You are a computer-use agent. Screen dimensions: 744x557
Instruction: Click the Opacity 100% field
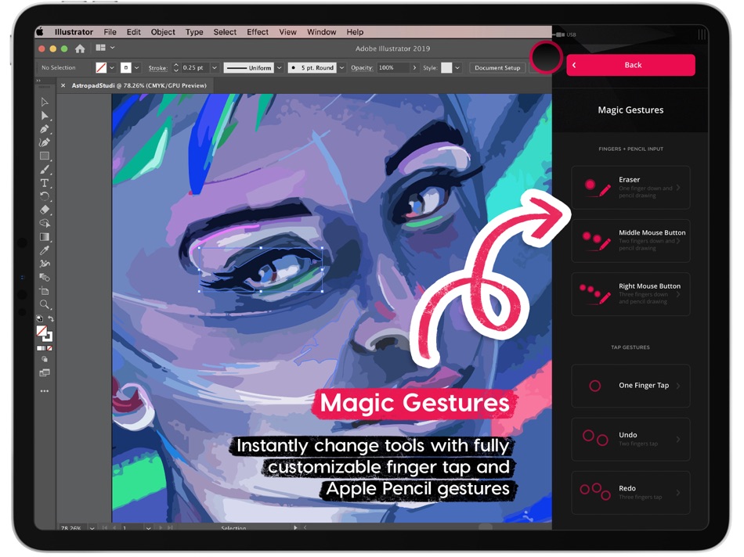coord(393,68)
